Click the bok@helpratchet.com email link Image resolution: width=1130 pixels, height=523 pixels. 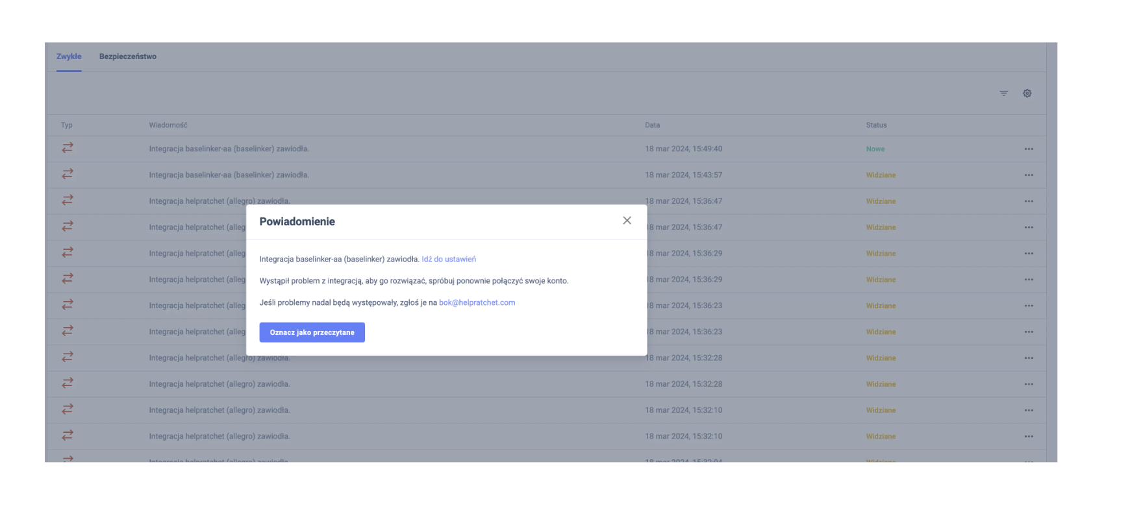477,302
